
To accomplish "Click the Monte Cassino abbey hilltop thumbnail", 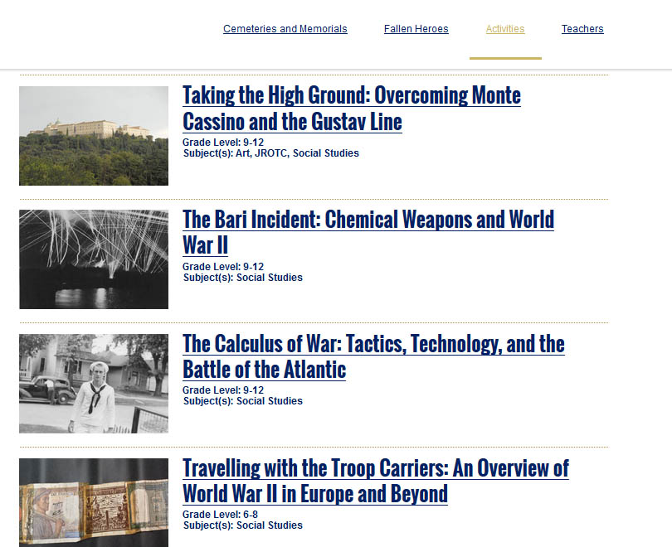I will pos(94,136).
